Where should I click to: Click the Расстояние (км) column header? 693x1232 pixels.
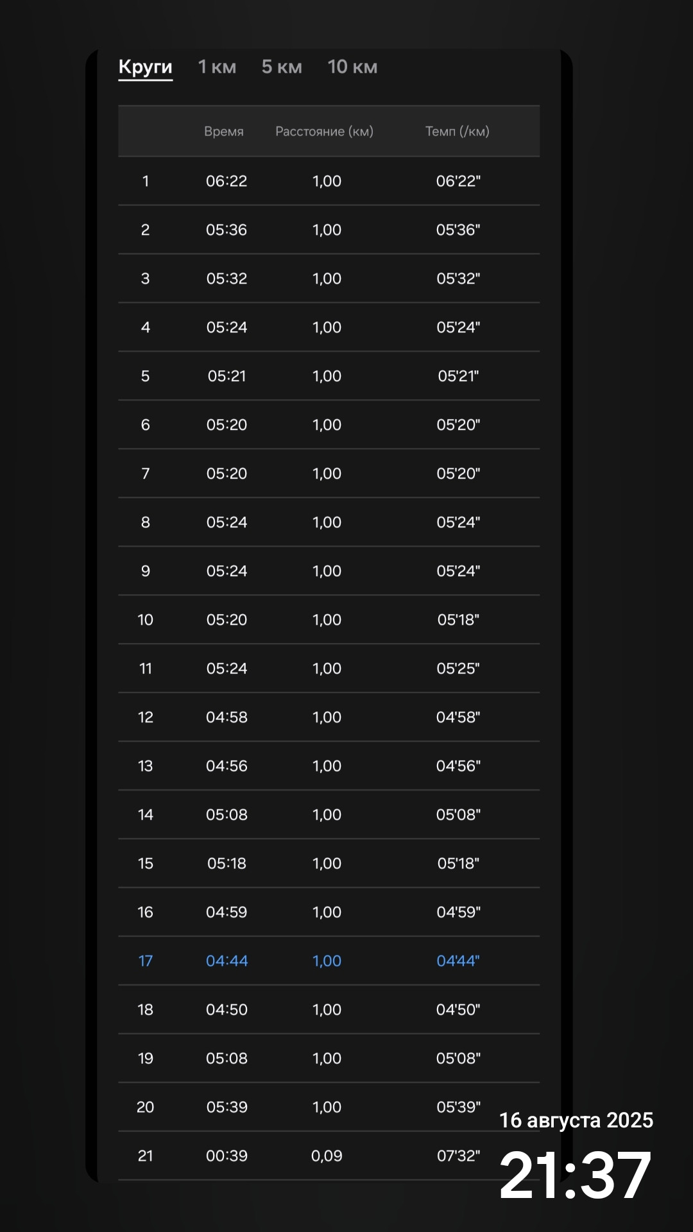tap(325, 132)
